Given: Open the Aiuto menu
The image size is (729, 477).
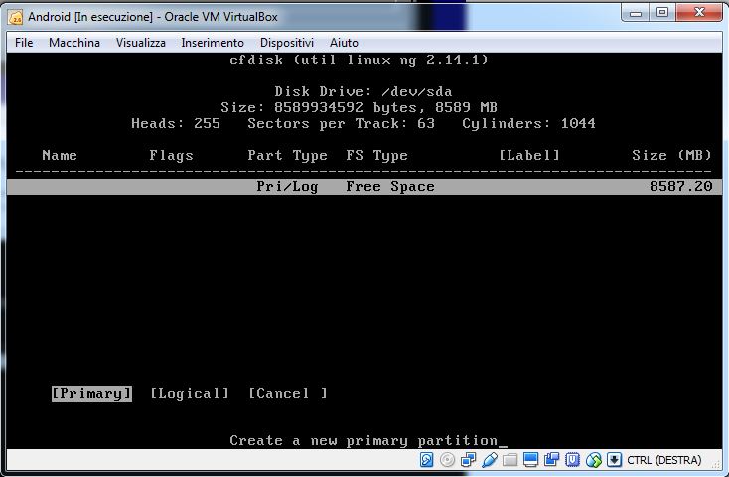Looking at the screenshot, I should [x=344, y=43].
